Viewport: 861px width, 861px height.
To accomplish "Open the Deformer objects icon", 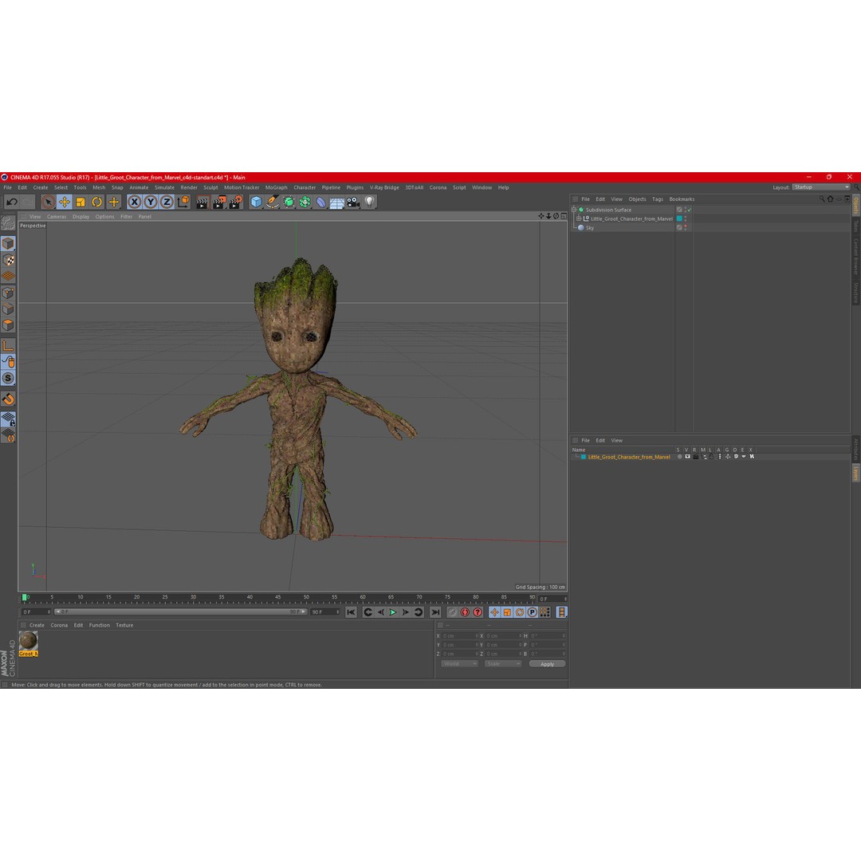I will coord(320,202).
